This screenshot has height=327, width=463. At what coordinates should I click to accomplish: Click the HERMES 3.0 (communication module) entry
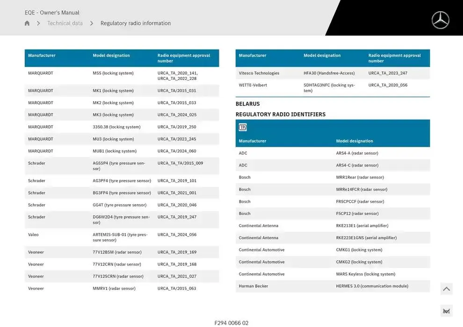coord(372,286)
